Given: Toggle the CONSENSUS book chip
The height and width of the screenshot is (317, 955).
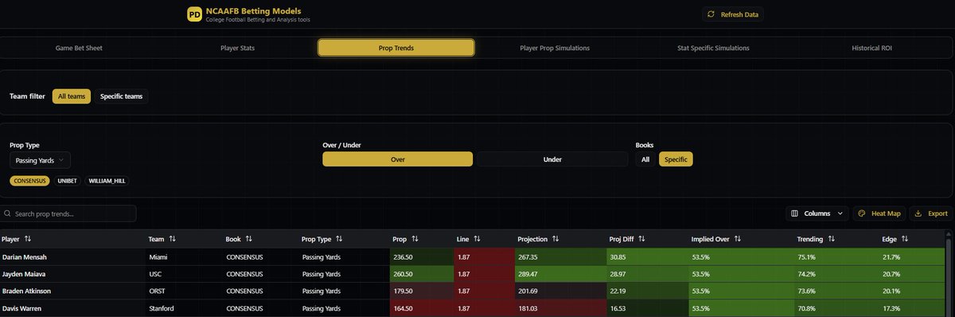Looking at the screenshot, I should [x=30, y=181].
